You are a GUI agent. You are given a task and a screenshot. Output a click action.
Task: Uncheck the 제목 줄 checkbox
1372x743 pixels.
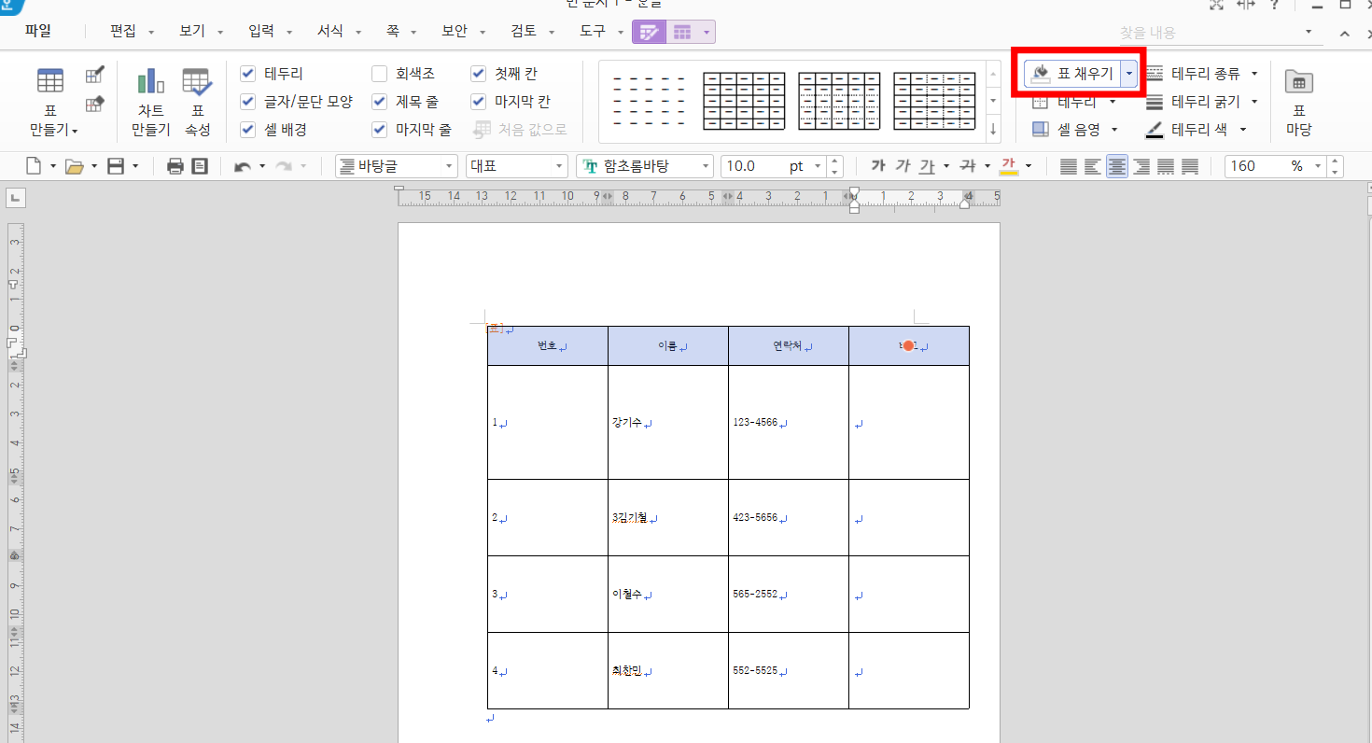379,102
